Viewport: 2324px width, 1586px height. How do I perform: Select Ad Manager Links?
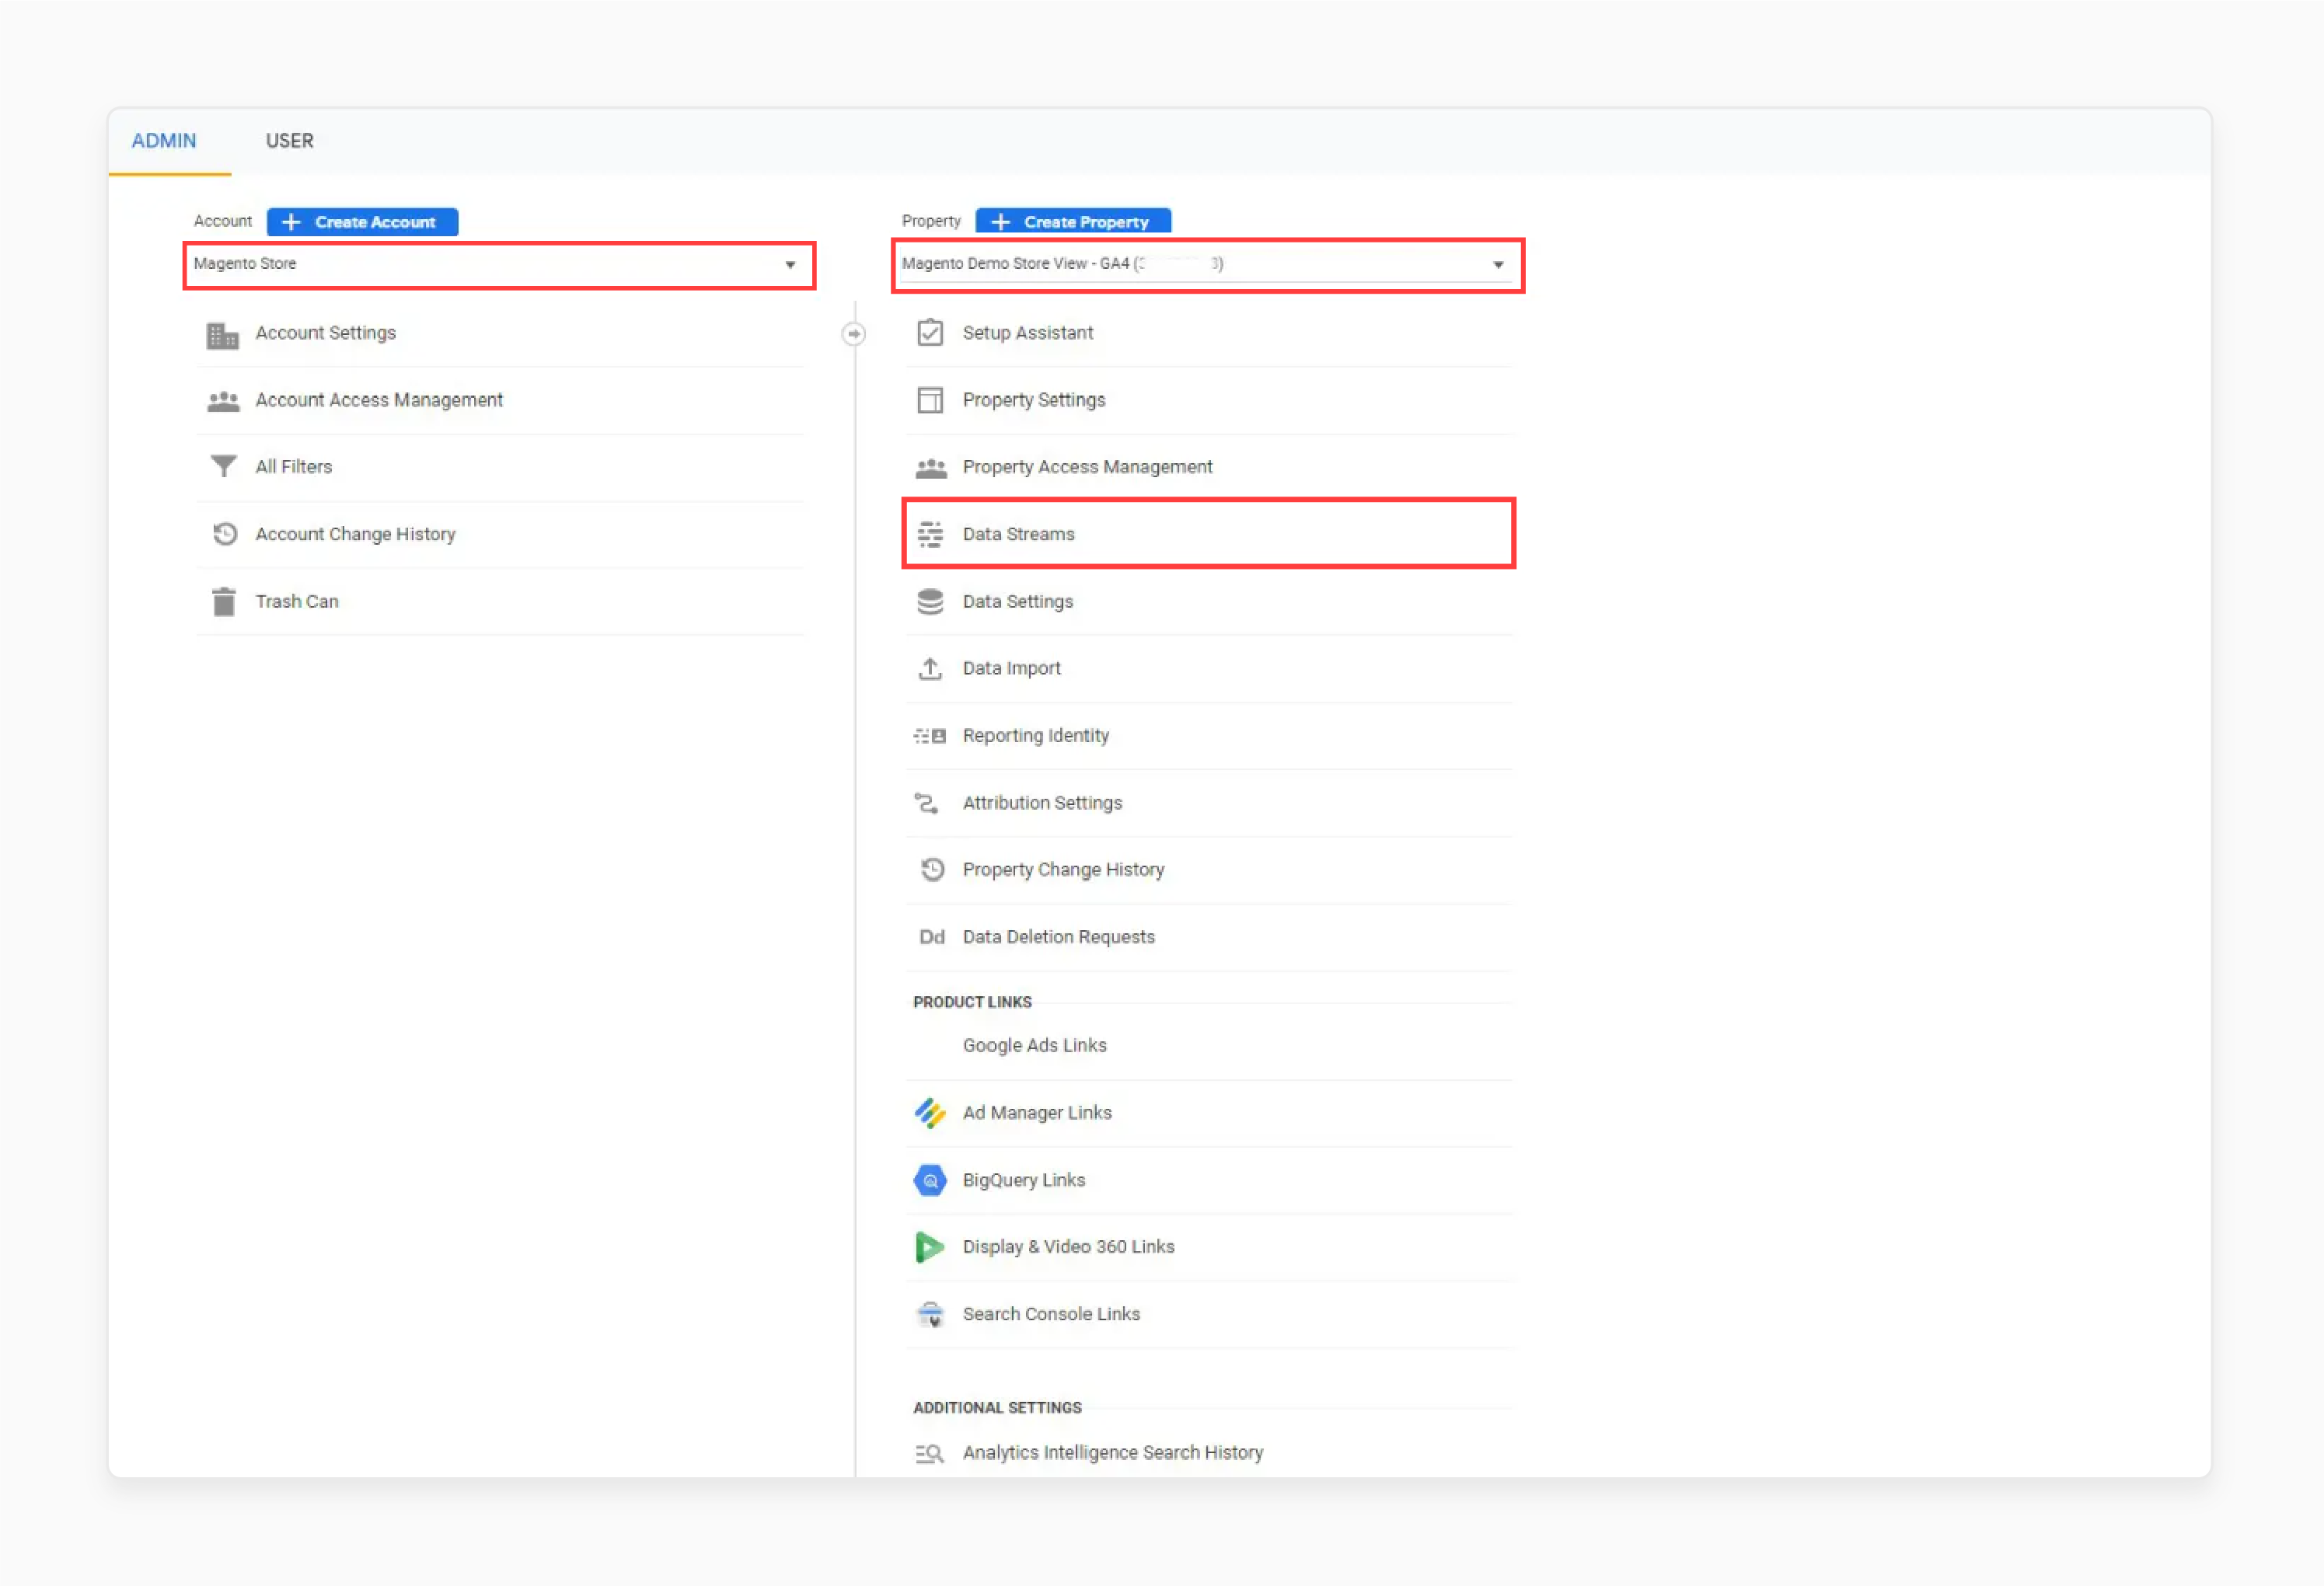[x=1037, y=1112]
